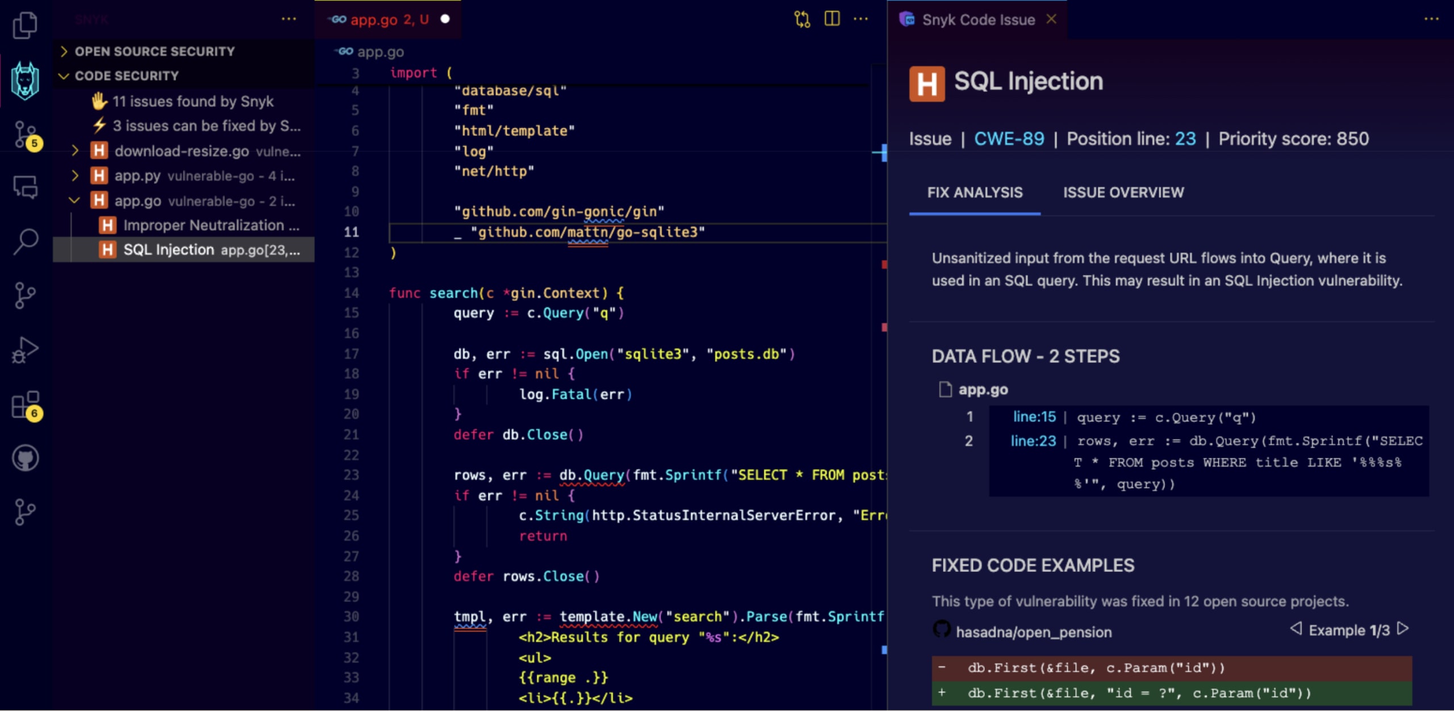The width and height of the screenshot is (1454, 711).
Task: Click the hand icon by 11 issues found
Action: [99, 101]
